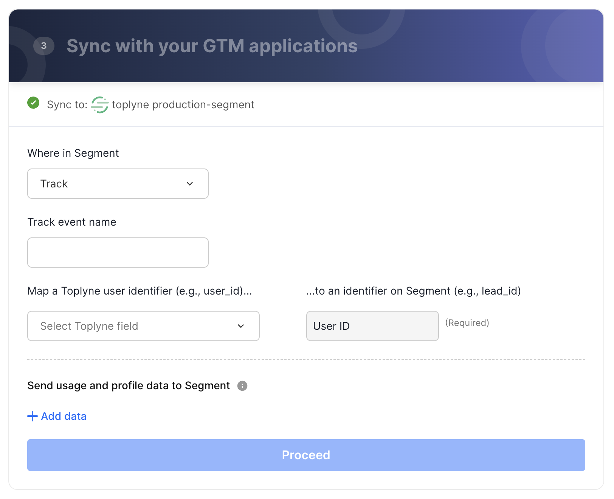
Task: Click the info icon beside Send usage data
Action: point(242,386)
